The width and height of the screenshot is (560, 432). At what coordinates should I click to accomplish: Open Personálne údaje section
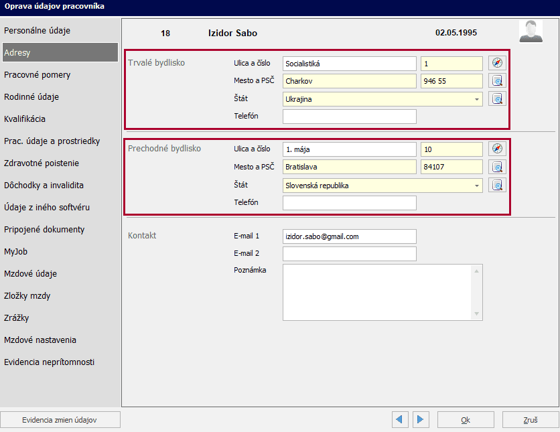pyautogui.click(x=37, y=31)
